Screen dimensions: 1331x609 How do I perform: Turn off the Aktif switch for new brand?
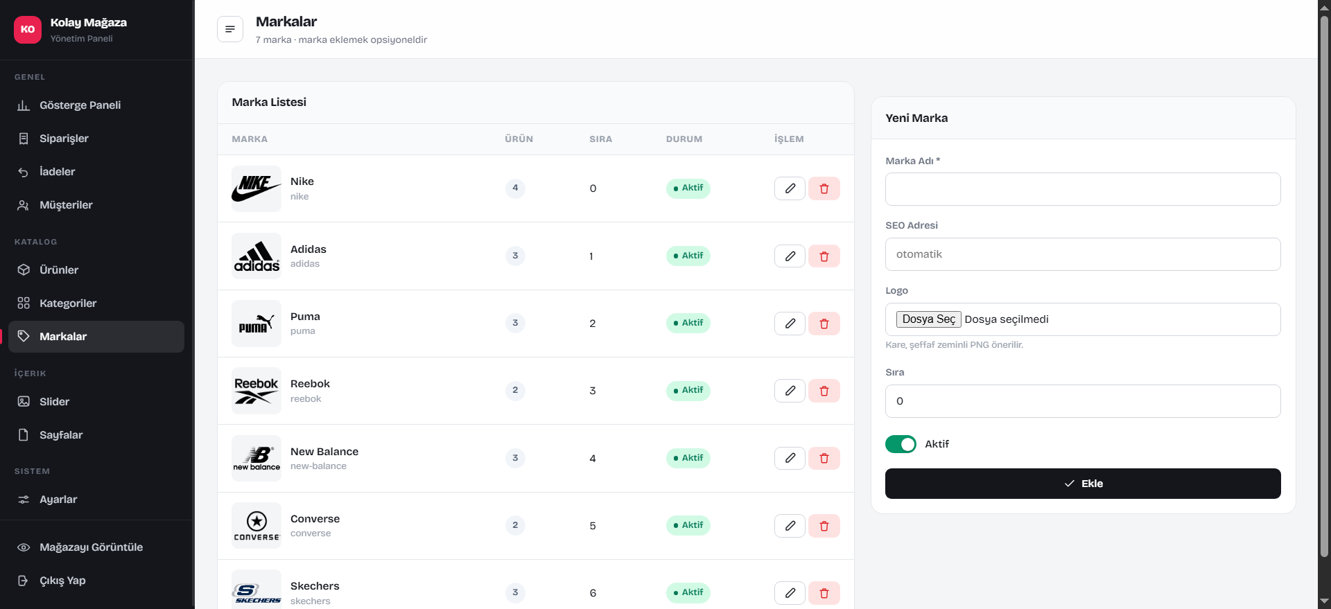click(901, 444)
